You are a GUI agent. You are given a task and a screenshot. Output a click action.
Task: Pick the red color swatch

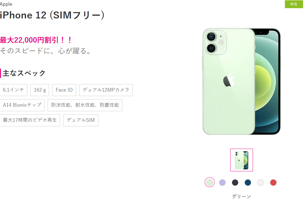(x=273, y=183)
